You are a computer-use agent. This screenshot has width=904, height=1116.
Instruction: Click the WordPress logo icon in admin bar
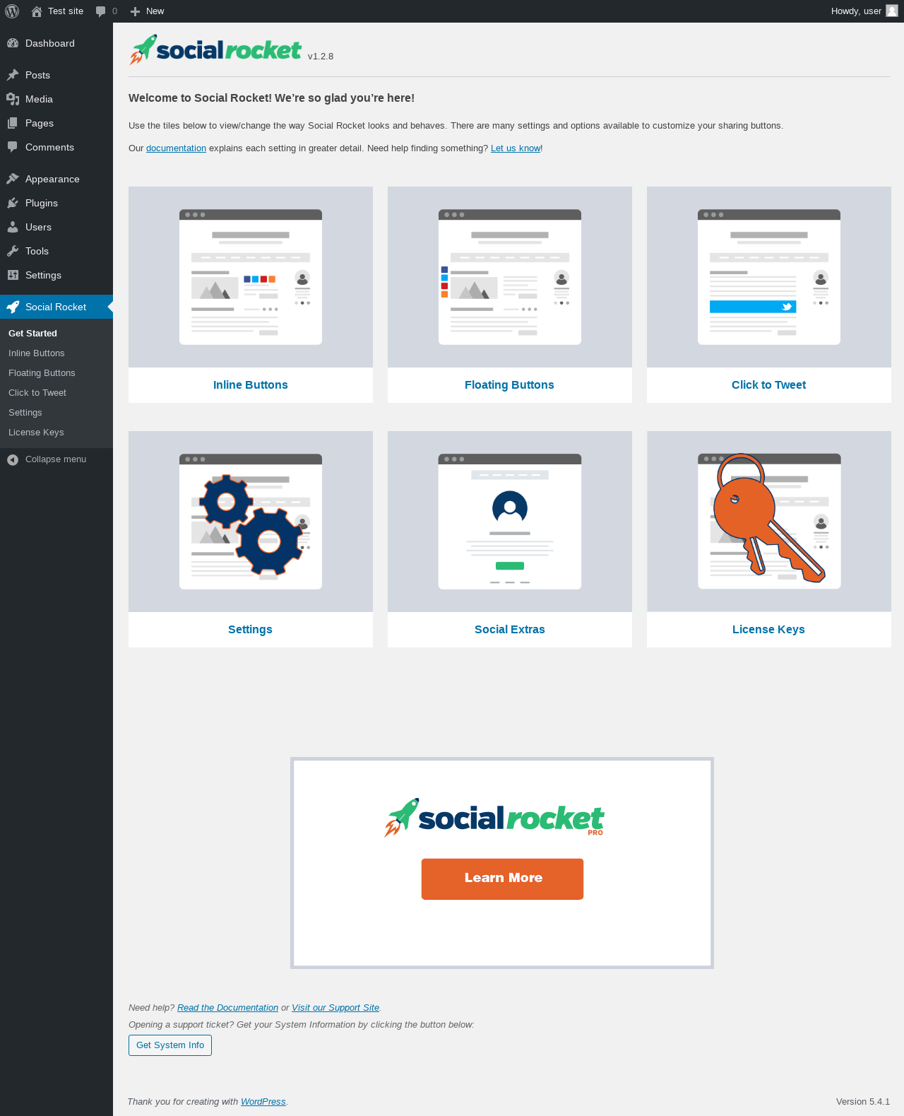point(12,11)
